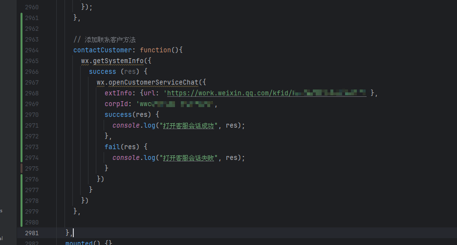Click line number 2963 in the gutter
Screen dimensions: 457x245
[x=32, y=40]
